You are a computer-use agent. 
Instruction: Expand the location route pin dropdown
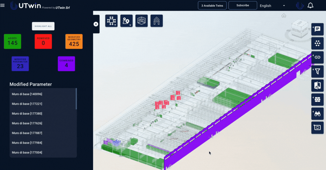[126, 21]
